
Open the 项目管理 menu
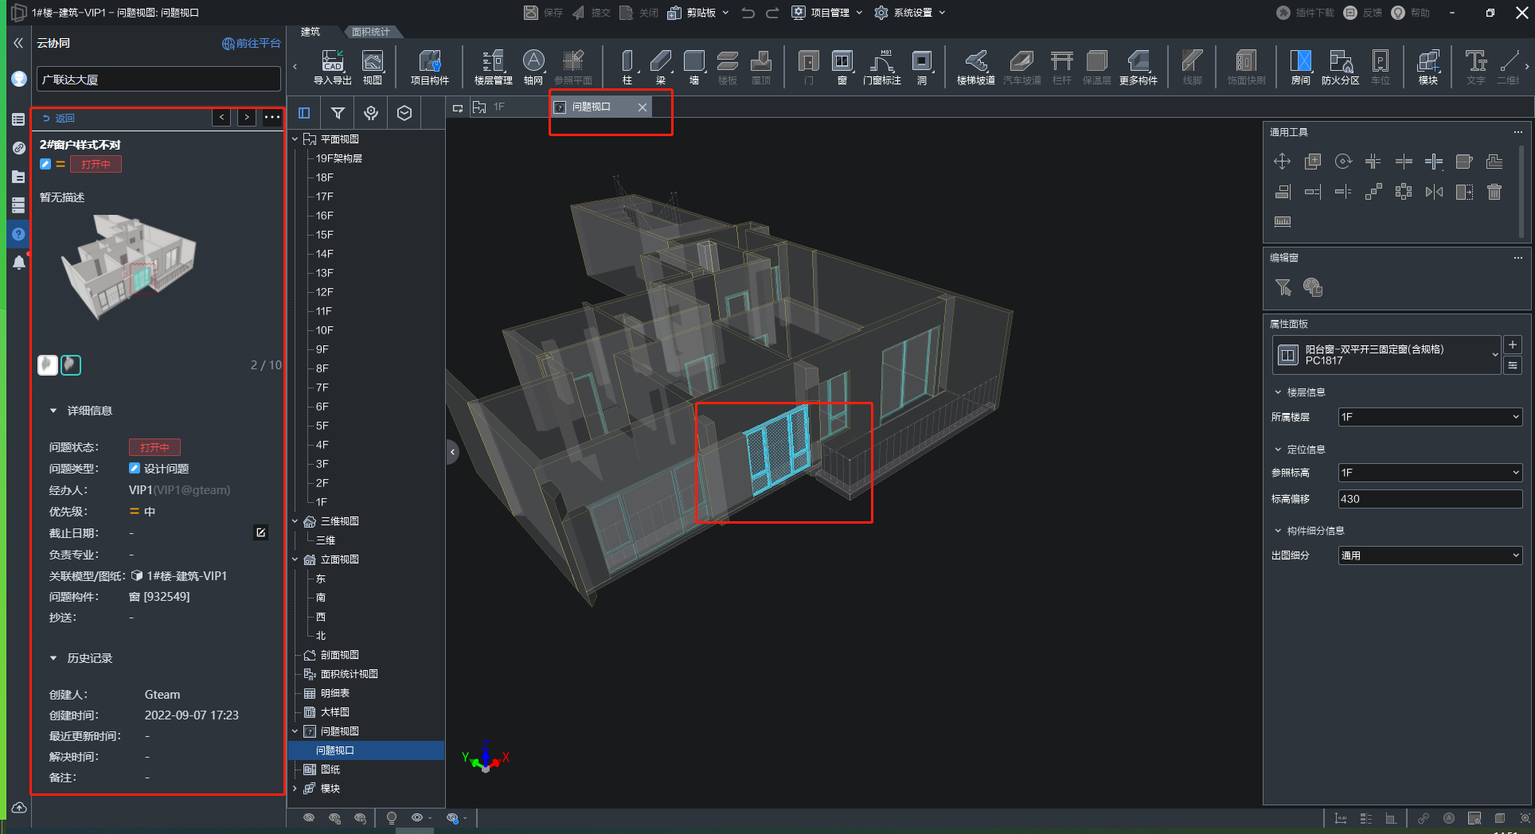coord(827,13)
